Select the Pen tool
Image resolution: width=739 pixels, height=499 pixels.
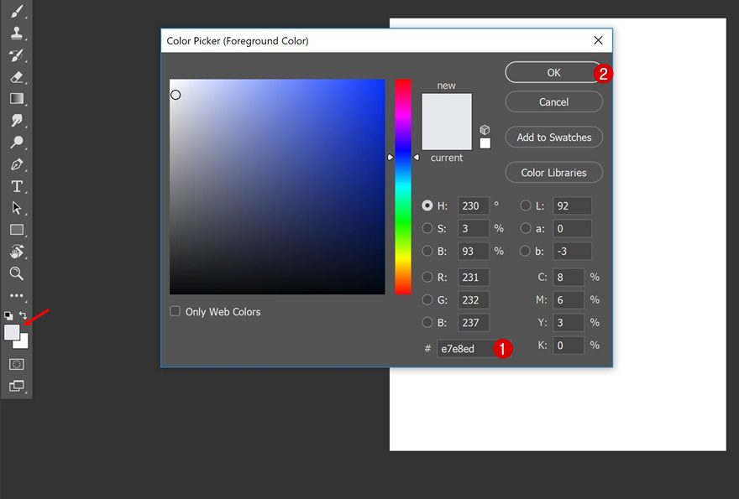point(16,164)
